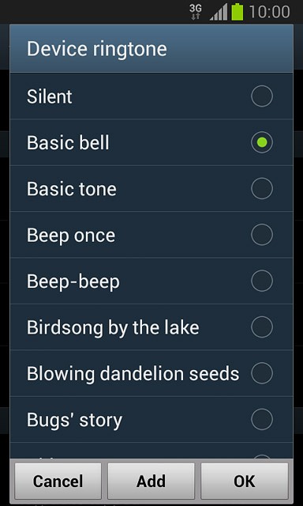The height and width of the screenshot is (506, 303).
Task: Click the Cancel button
Action: [x=58, y=481]
